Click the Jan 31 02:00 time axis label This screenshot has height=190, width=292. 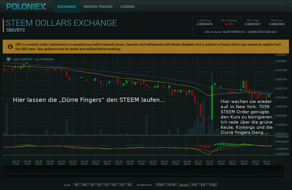coord(210,163)
